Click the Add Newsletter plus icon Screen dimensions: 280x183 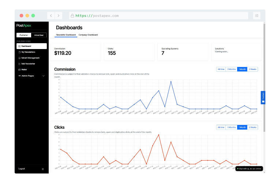19,64
